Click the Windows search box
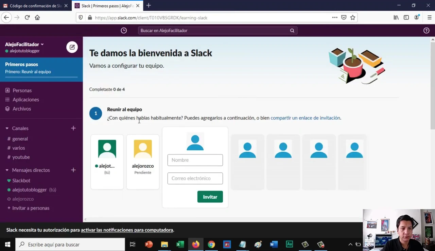 point(70,245)
